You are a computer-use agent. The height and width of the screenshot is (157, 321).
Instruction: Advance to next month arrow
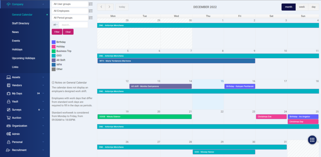click(109, 7)
